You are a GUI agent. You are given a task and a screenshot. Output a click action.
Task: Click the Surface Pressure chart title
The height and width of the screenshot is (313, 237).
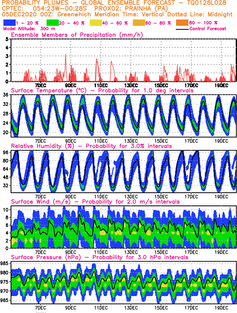[99, 258]
